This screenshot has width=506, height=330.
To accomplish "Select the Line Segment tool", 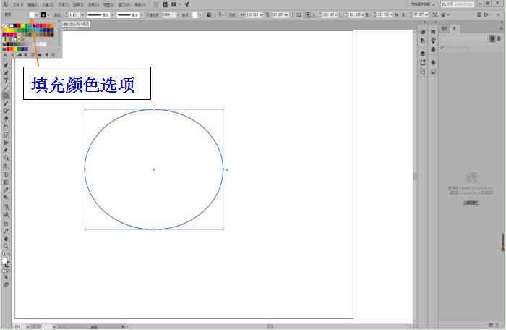I will [x=6, y=88].
